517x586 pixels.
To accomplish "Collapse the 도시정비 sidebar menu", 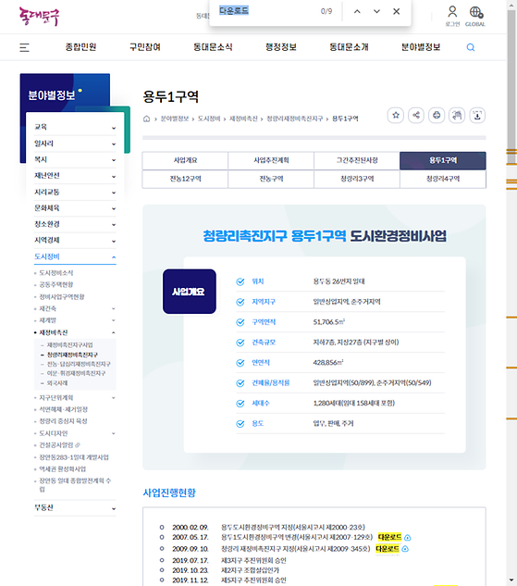I will click(x=75, y=256).
